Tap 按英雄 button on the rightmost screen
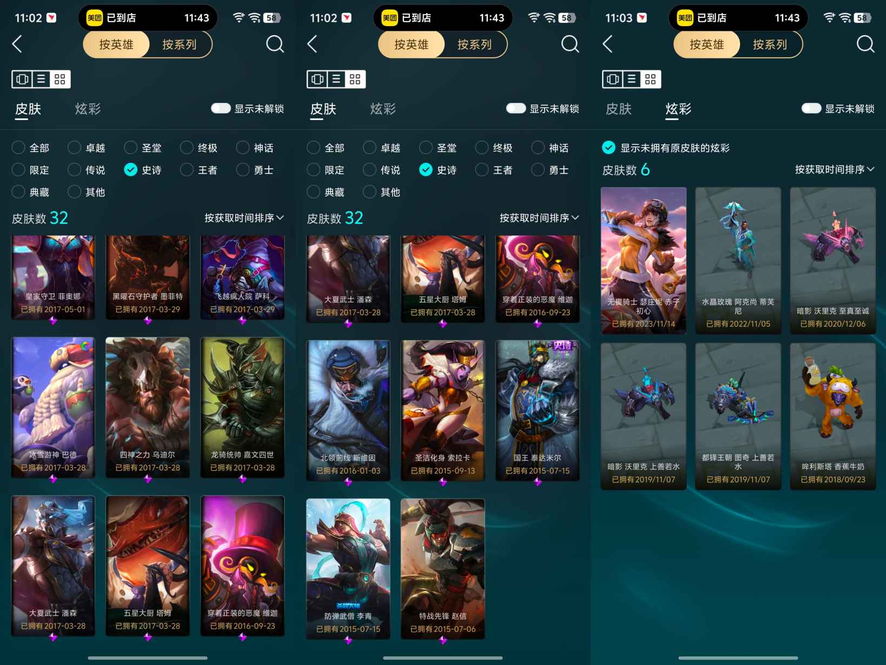The width and height of the screenshot is (886, 665). pos(706,44)
